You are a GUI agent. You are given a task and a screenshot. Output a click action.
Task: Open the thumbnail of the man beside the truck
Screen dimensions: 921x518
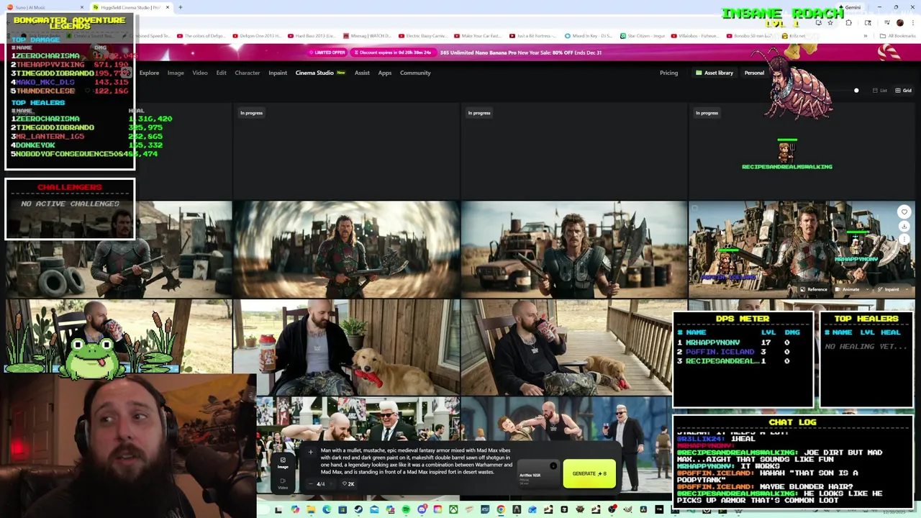pyautogui.click(x=573, y=249)
